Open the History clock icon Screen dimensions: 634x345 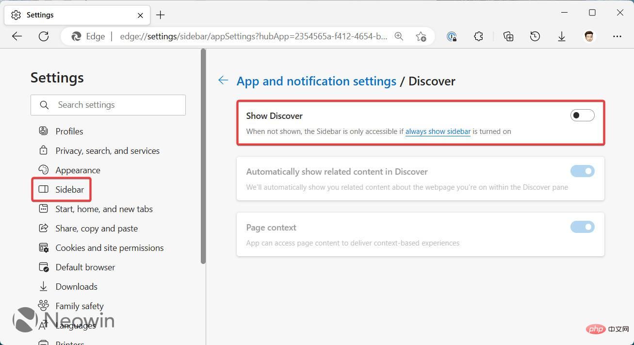click(535, 36)
